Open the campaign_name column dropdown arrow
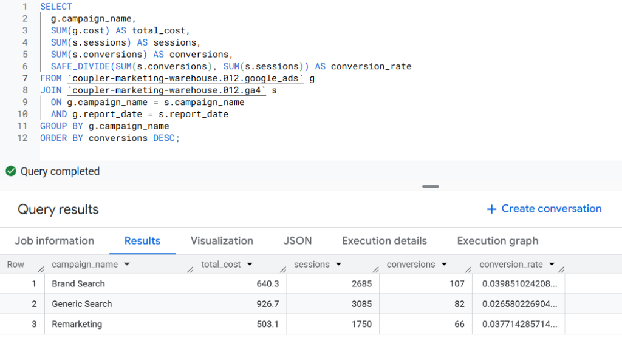This screenshot has width=622, height=338. [x=127, y=265]
